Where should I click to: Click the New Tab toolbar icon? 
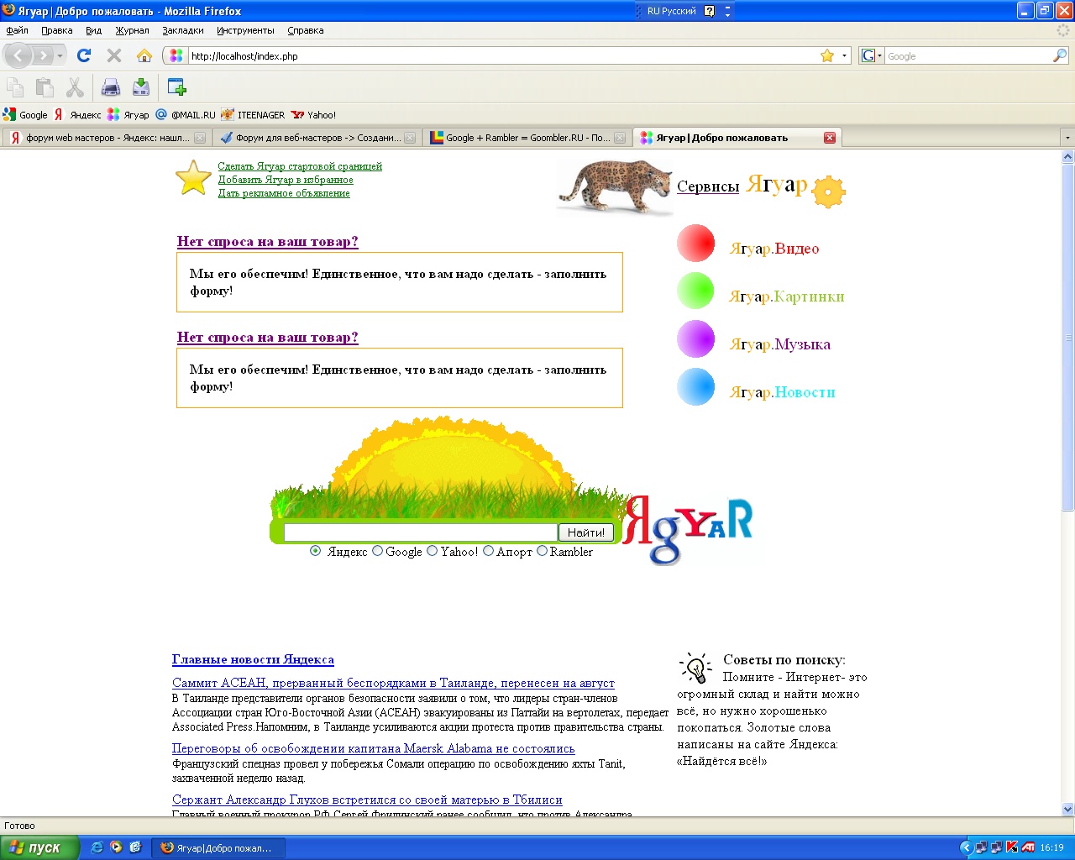click(x=176, y=87)
